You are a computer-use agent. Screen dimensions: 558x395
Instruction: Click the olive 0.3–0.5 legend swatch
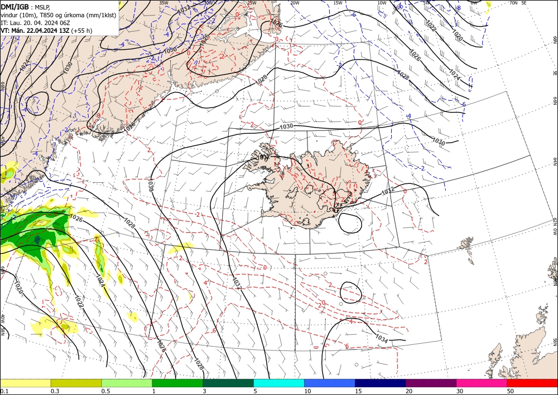point(76,383)
